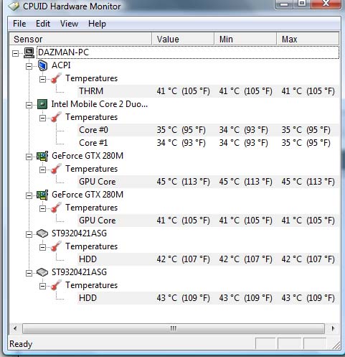The width and height of the screenshot is (345, 357).
Task: Collapse the ACPI tree node
Action: 29,66
